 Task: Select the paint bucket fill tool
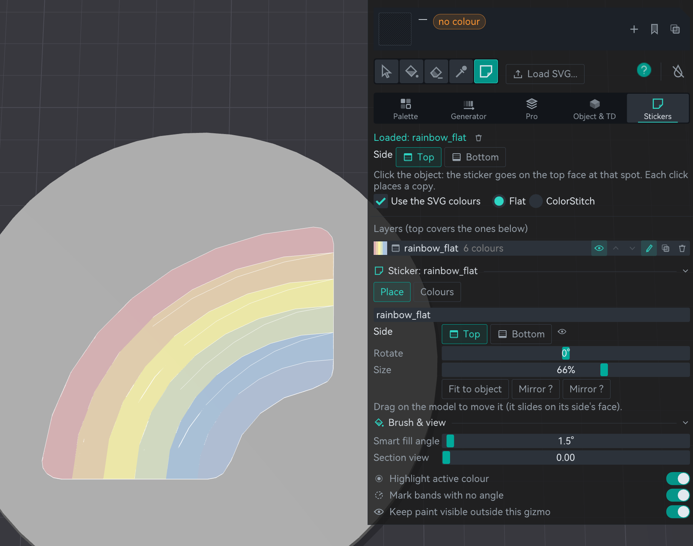pos(411,72)
